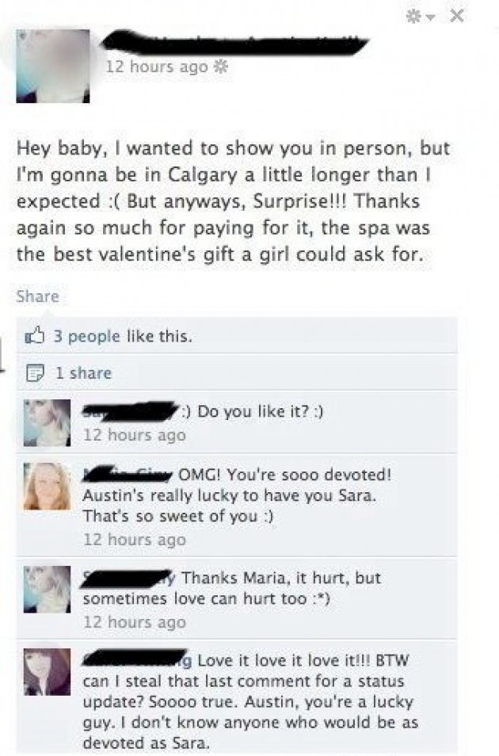
Task: Click the thumbs up like icon
Action: (x=35, y=335)
